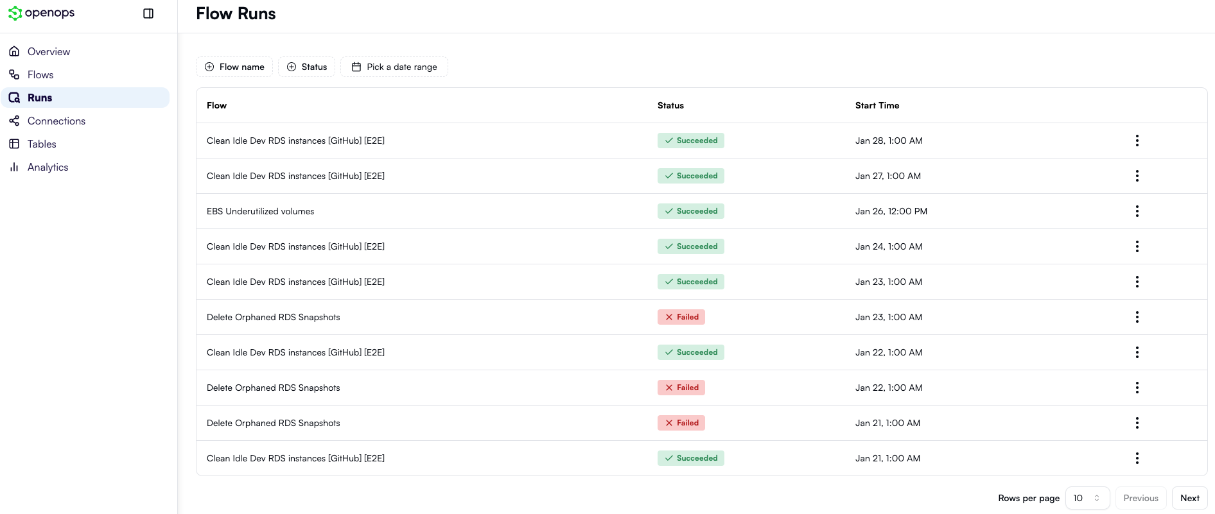Click the Status column header in the table

[670, 105]
